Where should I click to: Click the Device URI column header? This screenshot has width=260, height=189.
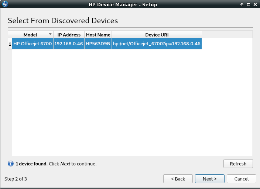[x=157, y=35]
